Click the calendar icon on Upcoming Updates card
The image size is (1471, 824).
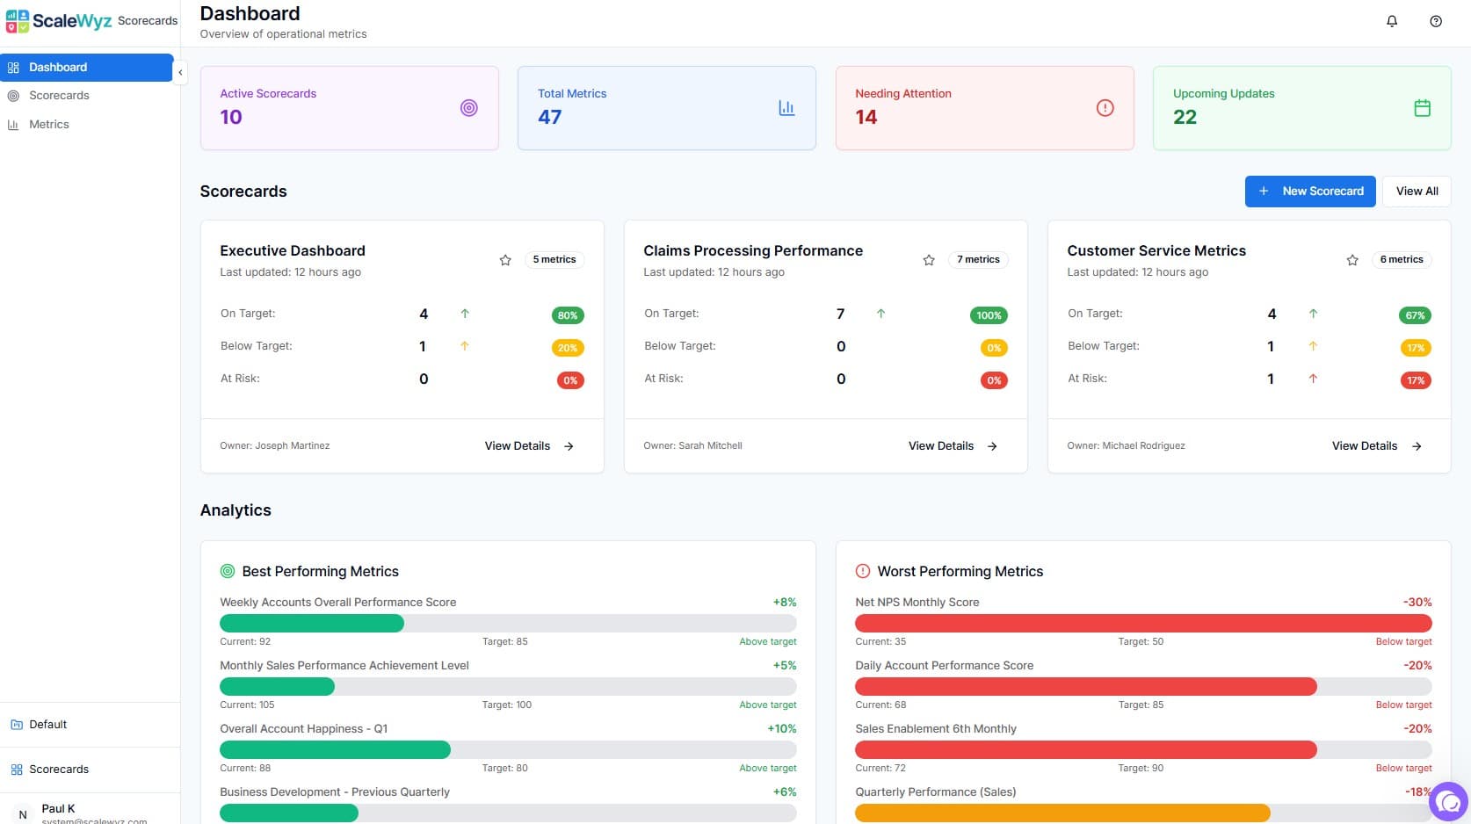click(1422, 107)
